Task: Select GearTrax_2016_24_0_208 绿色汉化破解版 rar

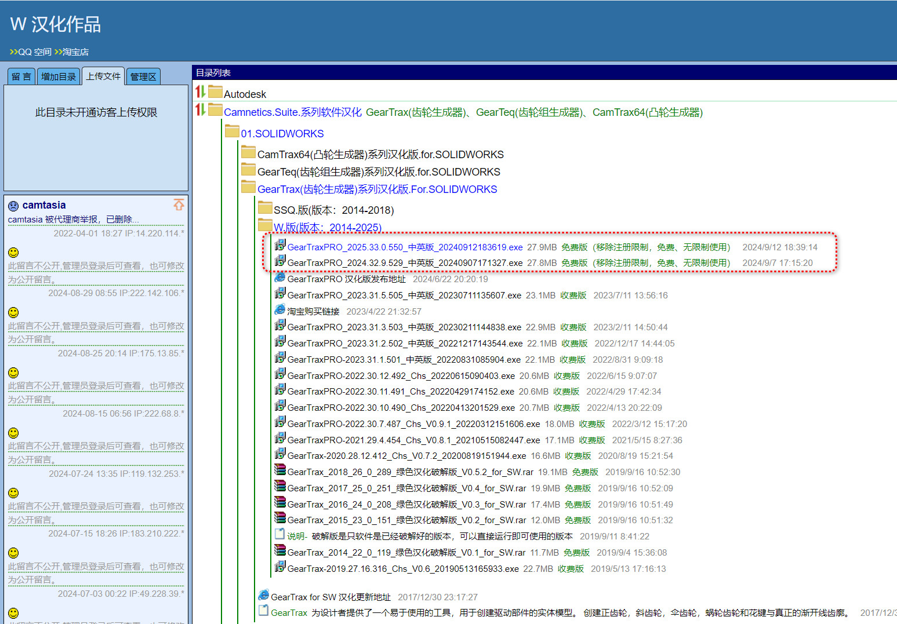Action: point(406,505)
